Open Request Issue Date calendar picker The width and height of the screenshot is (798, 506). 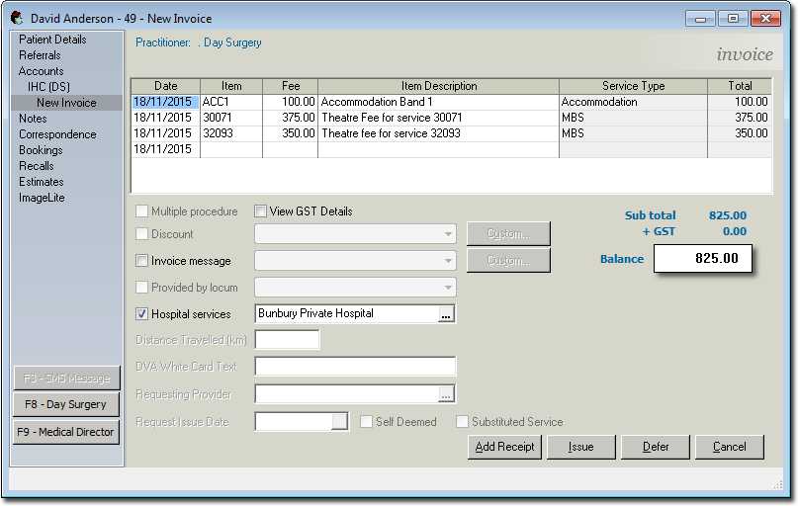[340, 422]
